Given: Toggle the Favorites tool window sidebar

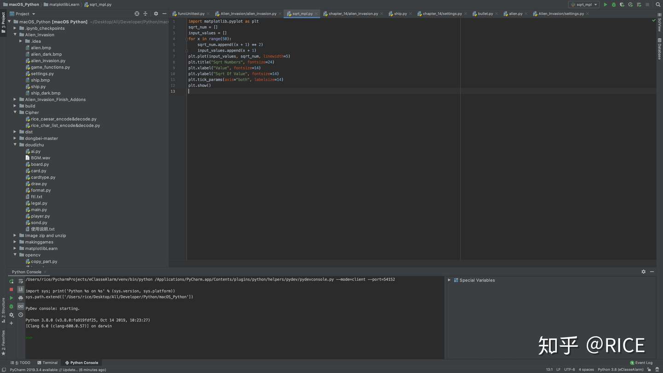Looking at the screenshot, I should [4, 344].
